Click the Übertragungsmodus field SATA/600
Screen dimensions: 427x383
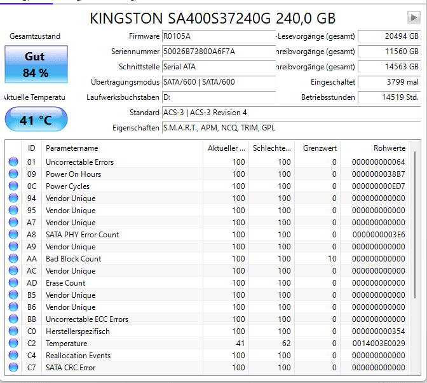pos(219,82)
